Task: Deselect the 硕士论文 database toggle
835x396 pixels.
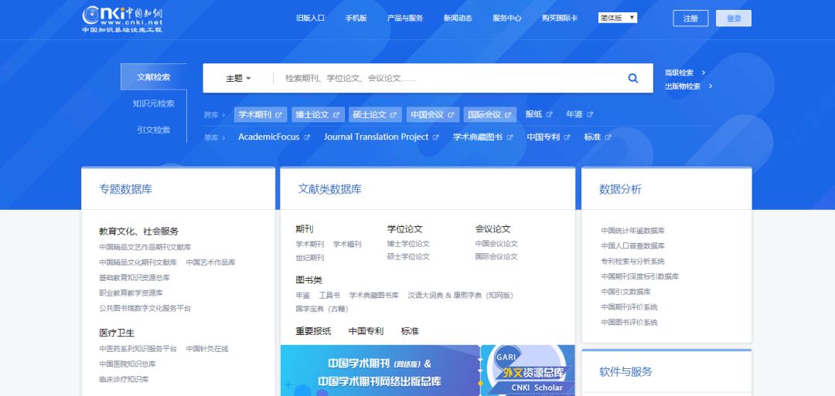Action: point(368,115)
